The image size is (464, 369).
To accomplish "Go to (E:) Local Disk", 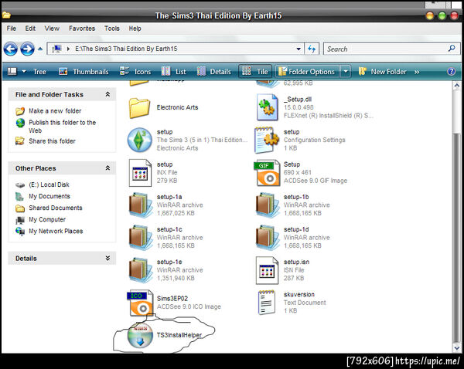I will coord(49,184).
